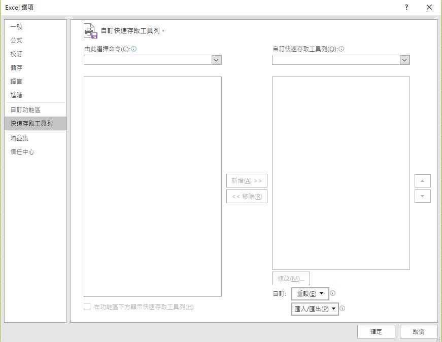442x342 pixels.
Task: Click the << 移除(R) button
Action: [x=247, y=196]
